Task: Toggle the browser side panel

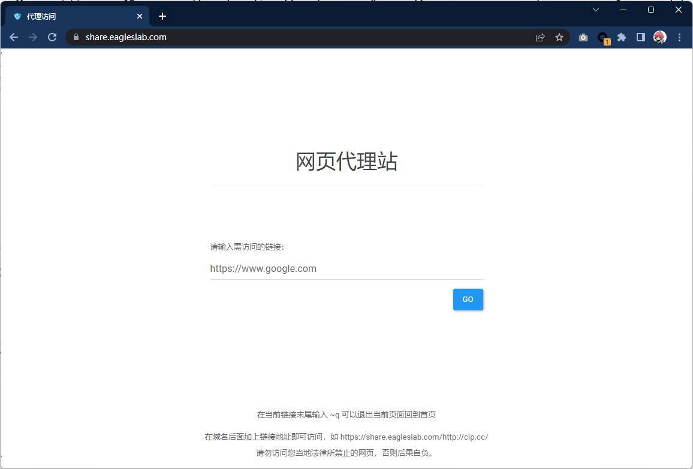Action: tap(640, 37)
